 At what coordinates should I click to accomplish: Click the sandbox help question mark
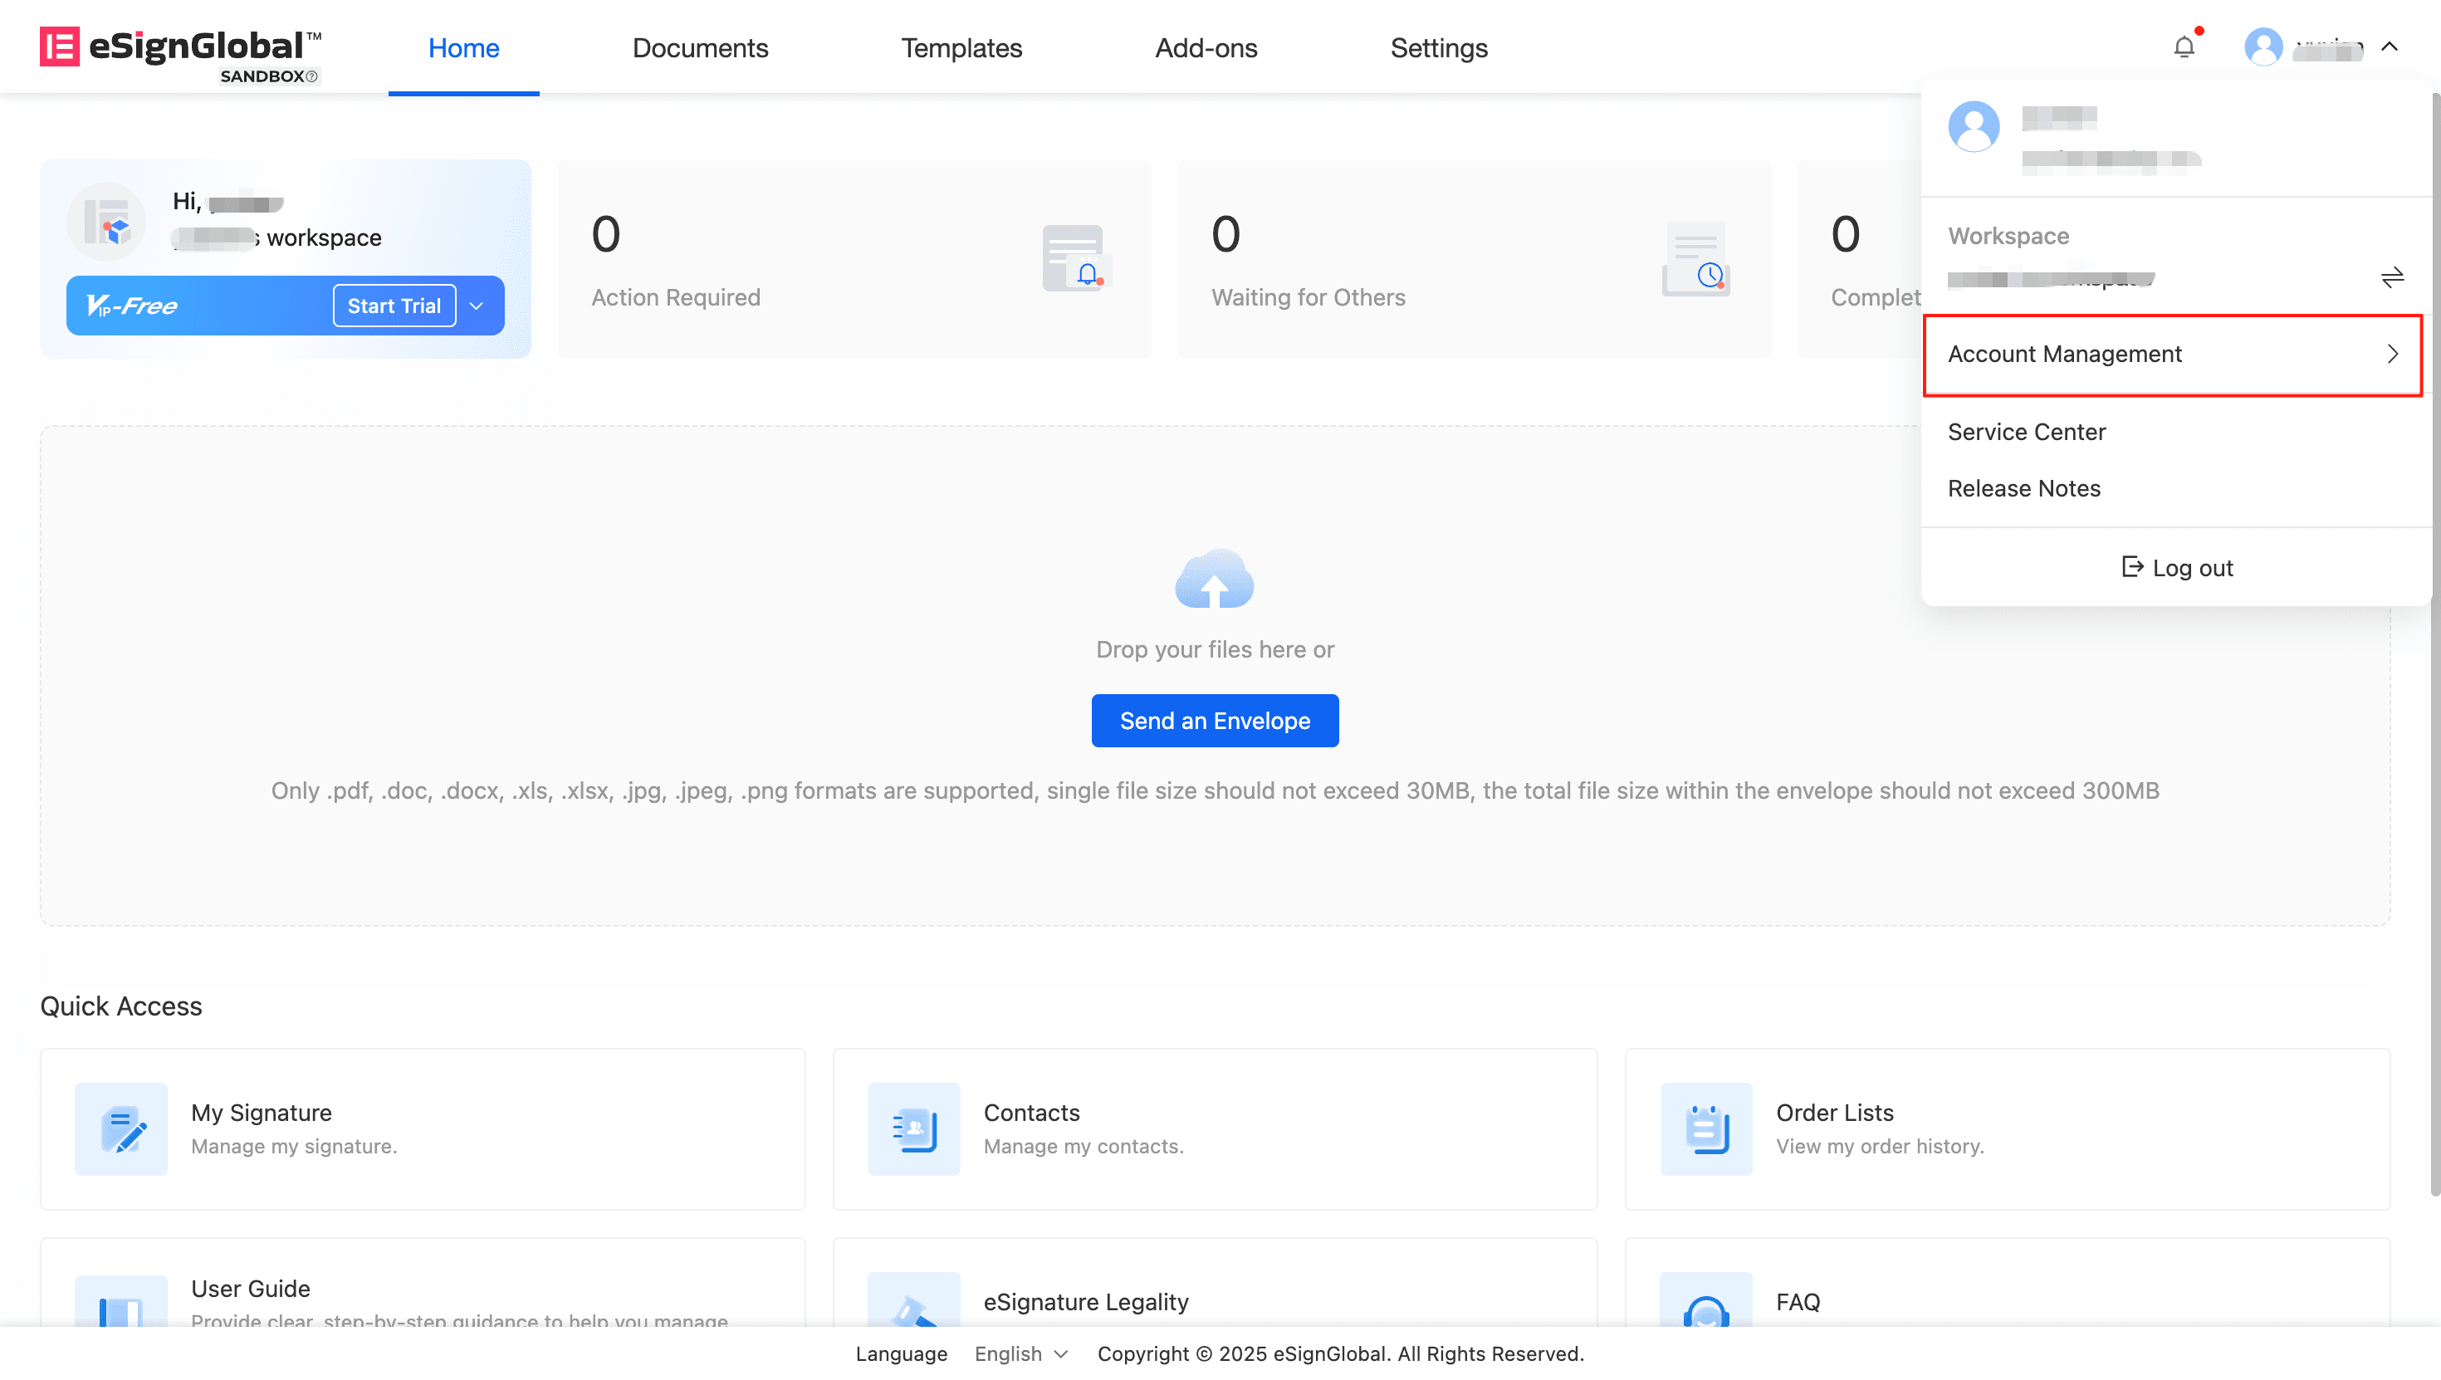coord(311,76)
